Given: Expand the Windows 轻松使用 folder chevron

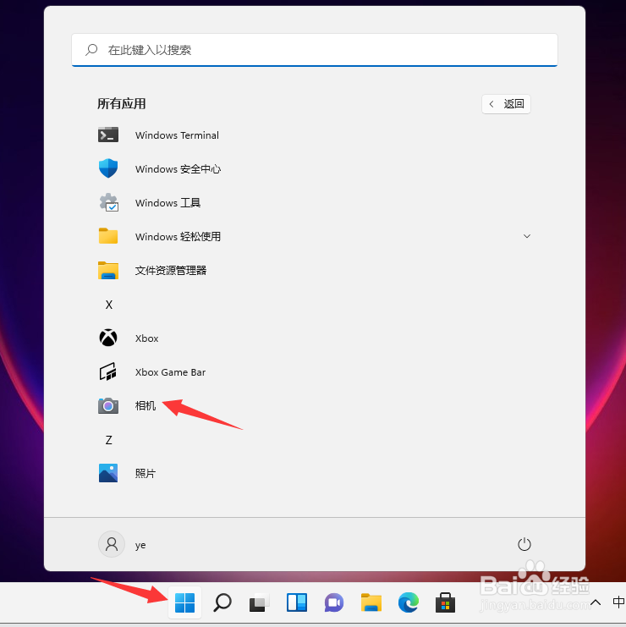Looking at the screenshot, I should (x=527, y=236).
